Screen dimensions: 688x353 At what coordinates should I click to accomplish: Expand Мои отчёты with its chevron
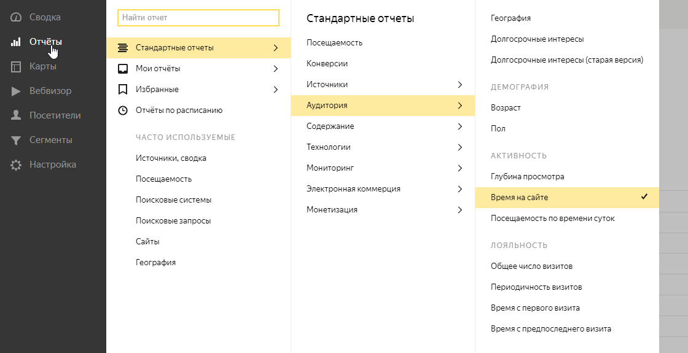point(276,69)
